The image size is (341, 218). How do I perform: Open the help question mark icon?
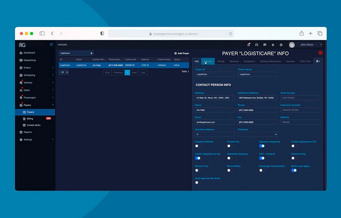click(x=281, y=45)
